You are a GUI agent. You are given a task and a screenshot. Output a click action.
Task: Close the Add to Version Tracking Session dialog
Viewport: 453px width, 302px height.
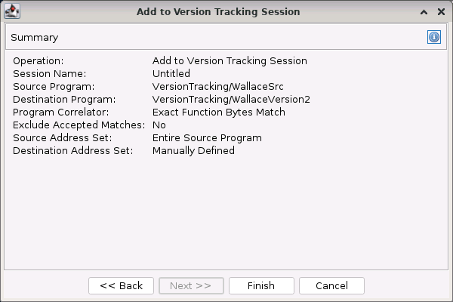click(x=441, y=11)
